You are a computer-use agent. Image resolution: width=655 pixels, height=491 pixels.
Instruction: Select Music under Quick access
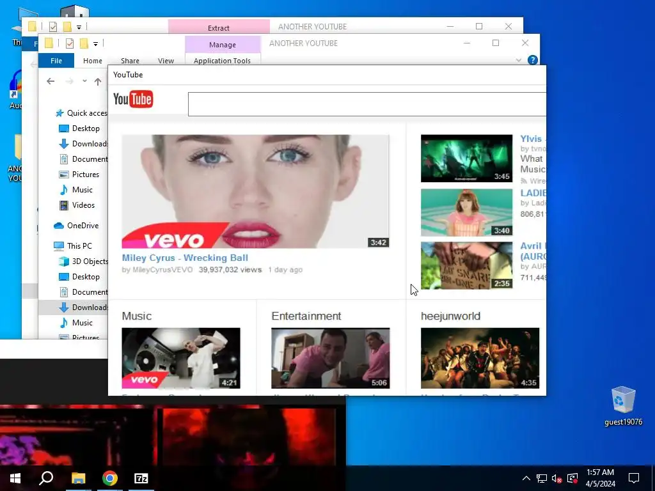point(75,190)
